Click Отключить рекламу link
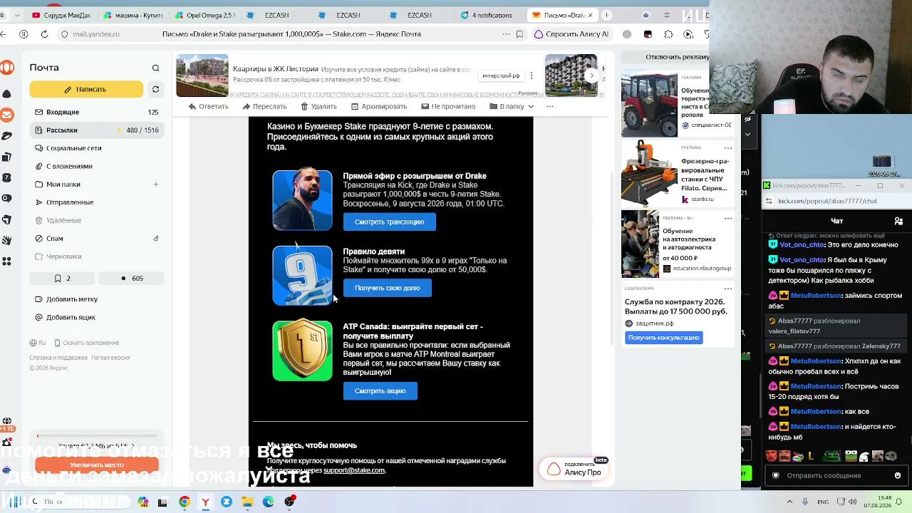This screenshot has height=513, width=912. point(677,57)
